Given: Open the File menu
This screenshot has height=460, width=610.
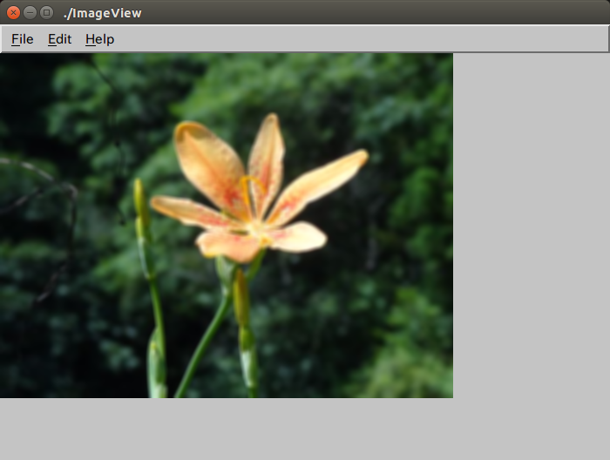Looking at the screenshot, I should [22, 39].
